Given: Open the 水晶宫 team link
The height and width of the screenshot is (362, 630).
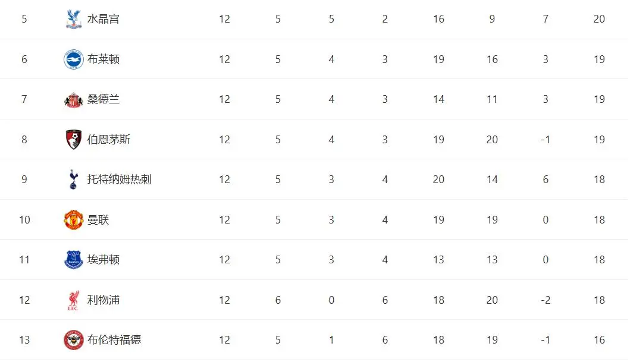Looking at the screenshot, I should click(x=104, y=19).
